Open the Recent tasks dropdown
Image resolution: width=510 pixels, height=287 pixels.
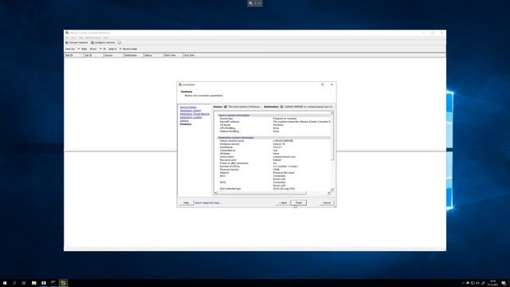(128, 49)
